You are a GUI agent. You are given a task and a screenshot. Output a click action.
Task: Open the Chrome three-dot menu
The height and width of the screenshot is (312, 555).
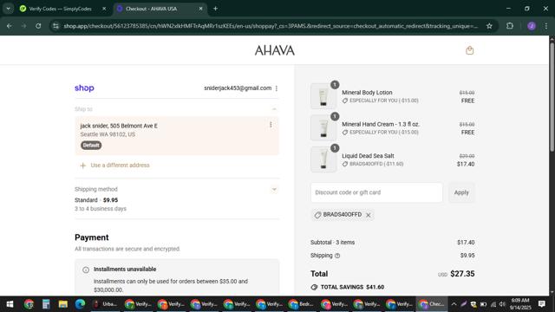coord(545,26)
